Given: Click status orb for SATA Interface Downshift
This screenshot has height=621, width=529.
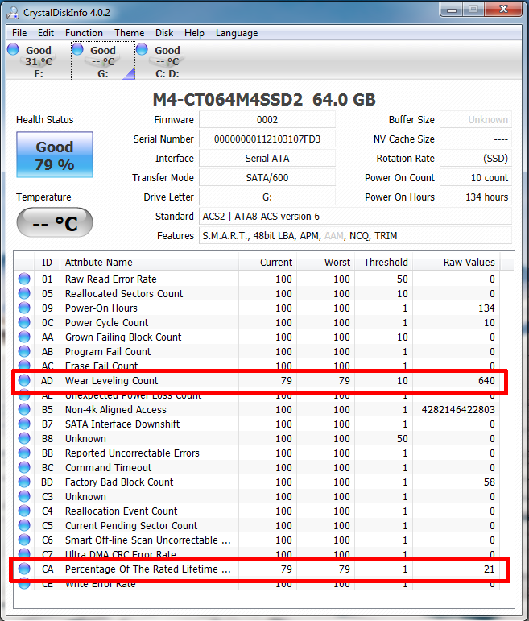Looking at the screenshot, I should (x=24, y=424).
